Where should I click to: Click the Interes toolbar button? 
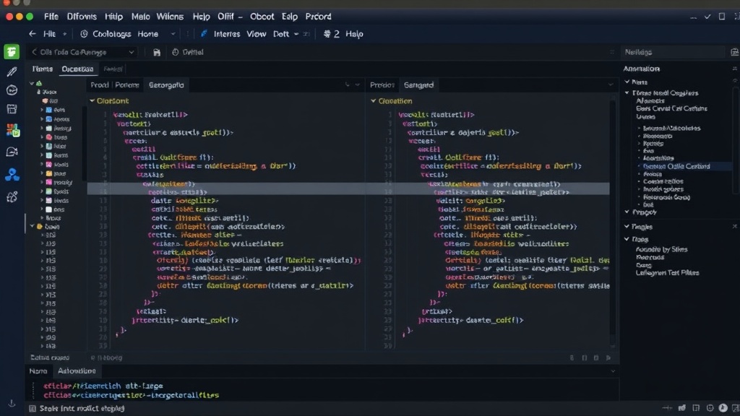point(226,34)
